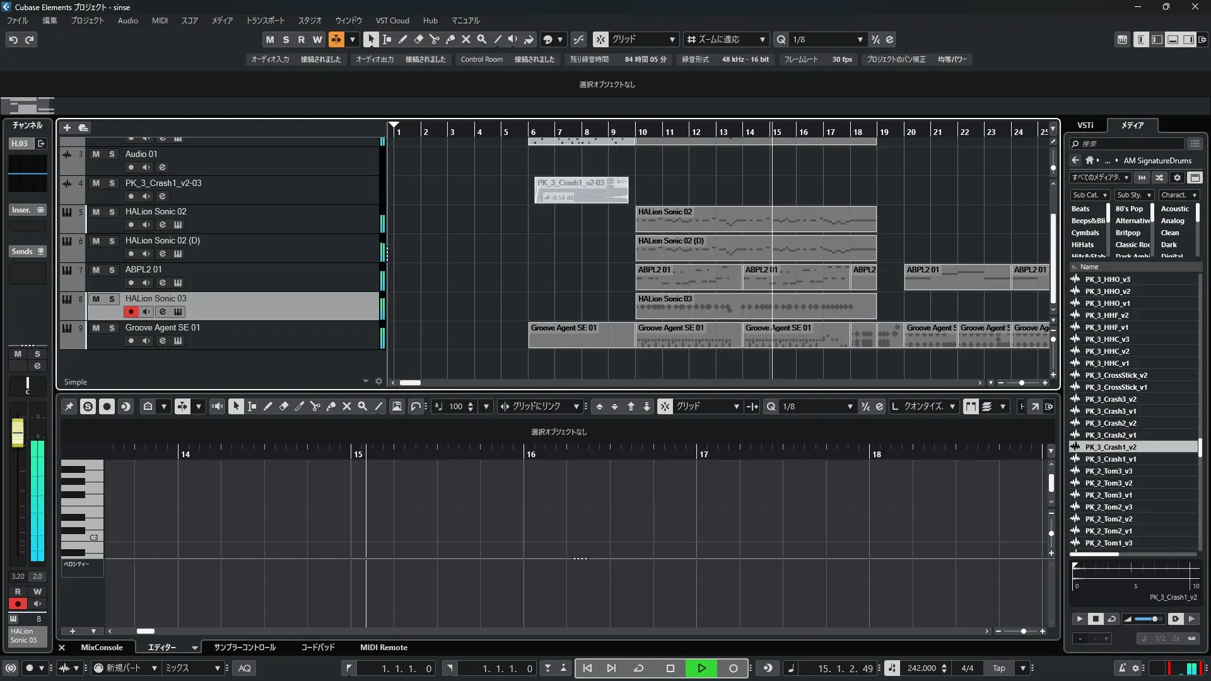Solo the HALion Sonic 02 track

tap(112, 212)
